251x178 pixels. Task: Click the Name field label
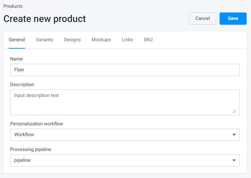pos(17,59)
